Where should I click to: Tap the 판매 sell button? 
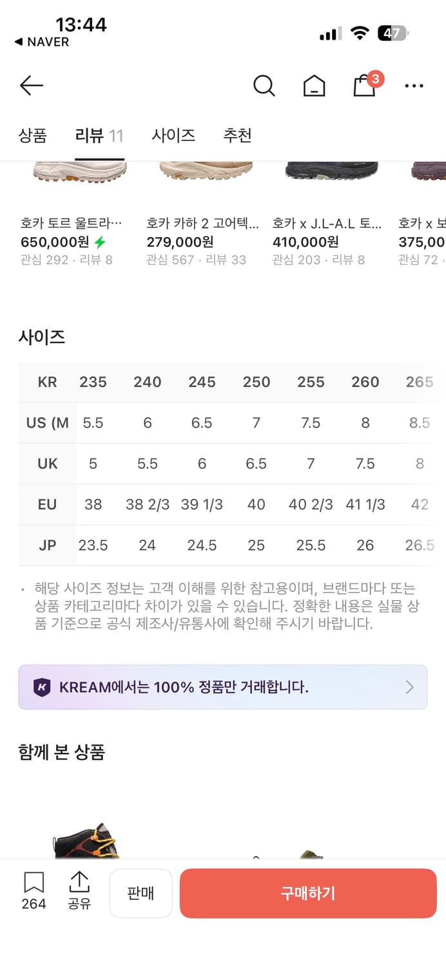click(x=141, y=893)
